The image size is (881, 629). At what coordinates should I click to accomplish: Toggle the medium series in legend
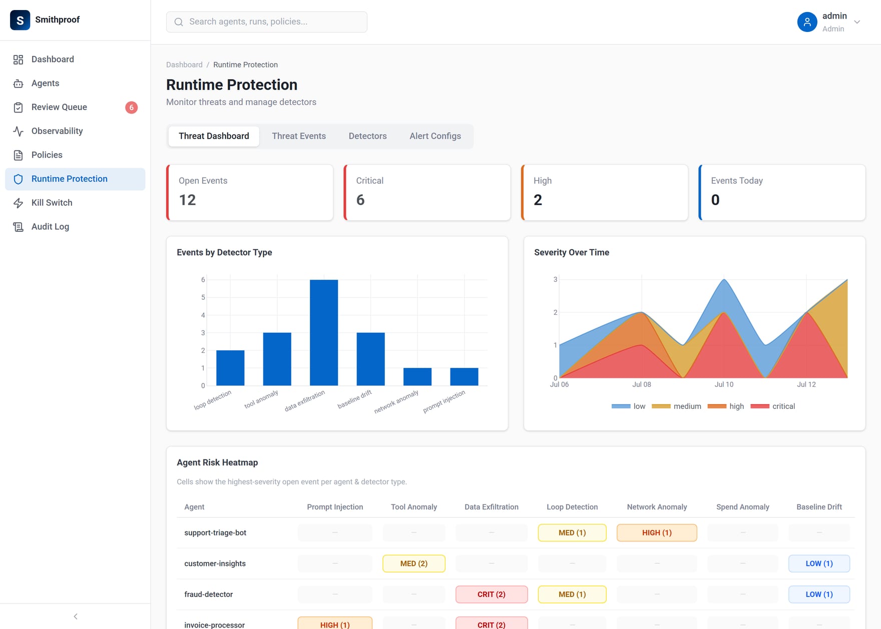676,406
